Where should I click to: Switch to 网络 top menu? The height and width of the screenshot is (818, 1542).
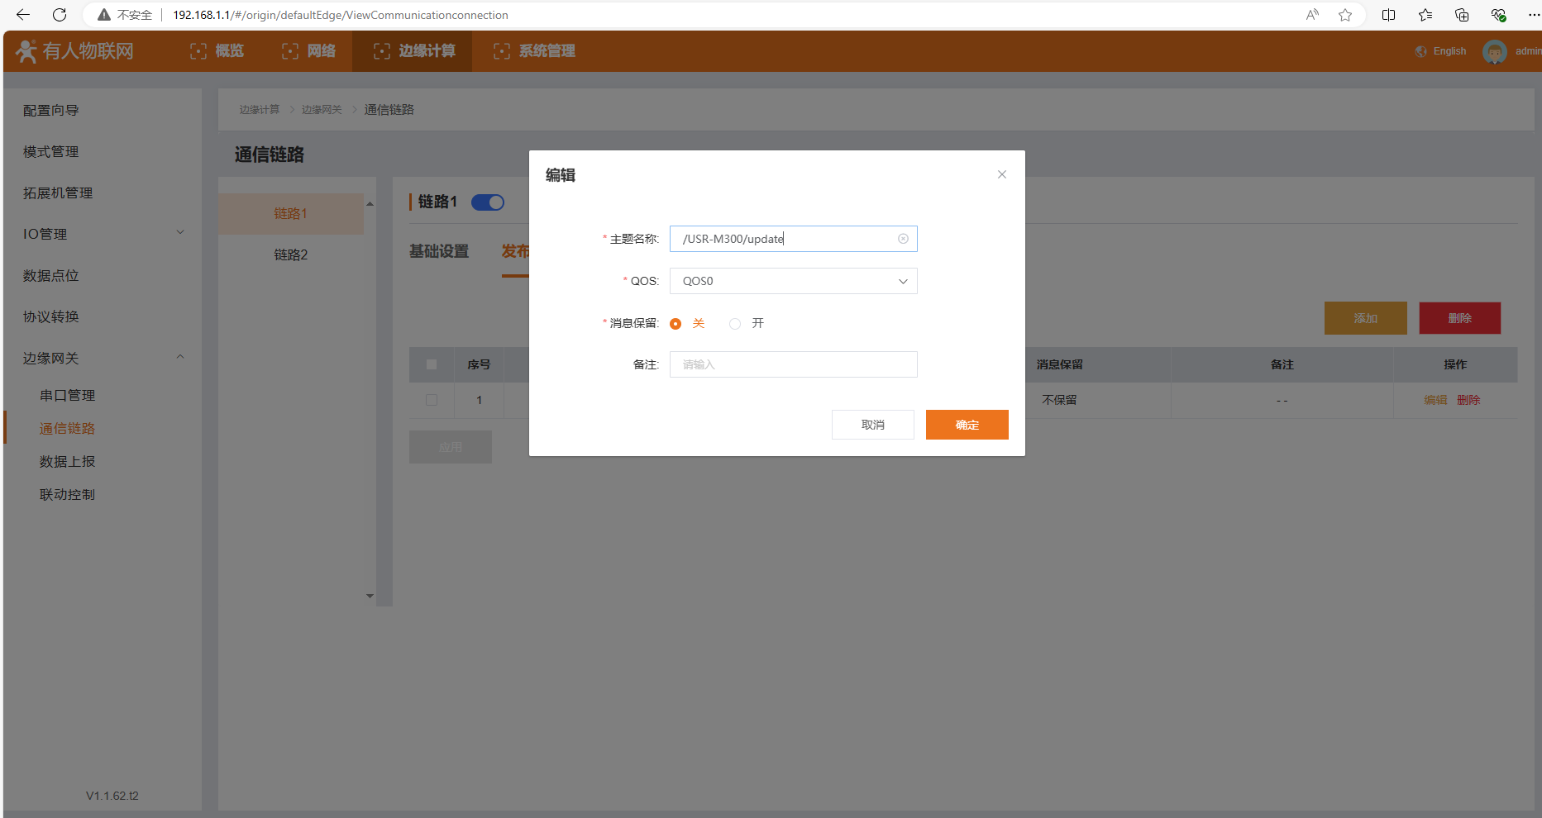(x=308, y=51)
